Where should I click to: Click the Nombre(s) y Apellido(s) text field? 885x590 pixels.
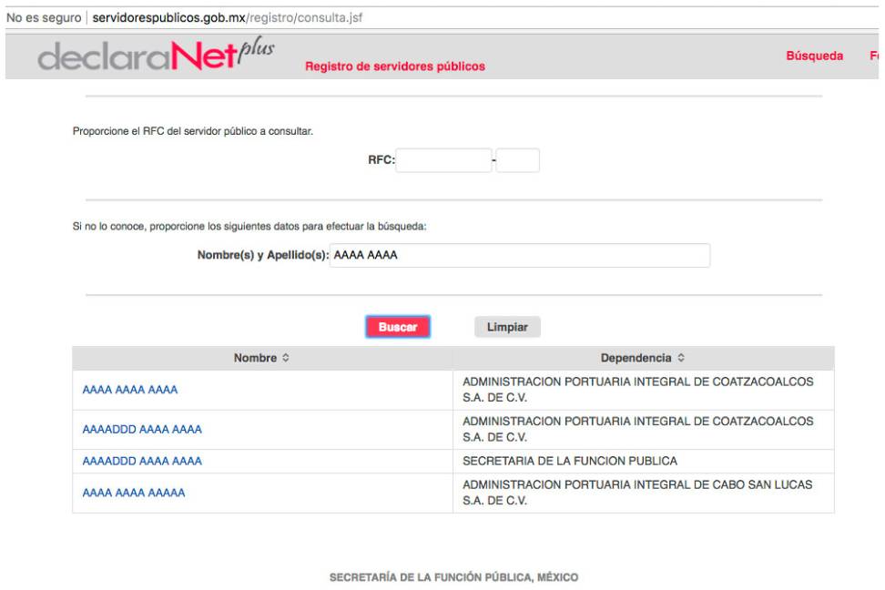coord(519,256)
